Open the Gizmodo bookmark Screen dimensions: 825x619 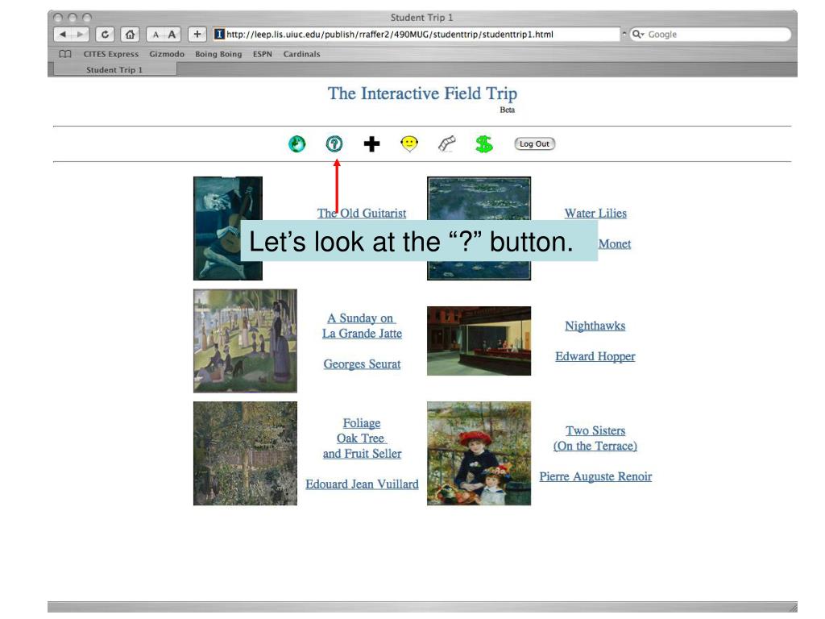click(x=167, y=54)
